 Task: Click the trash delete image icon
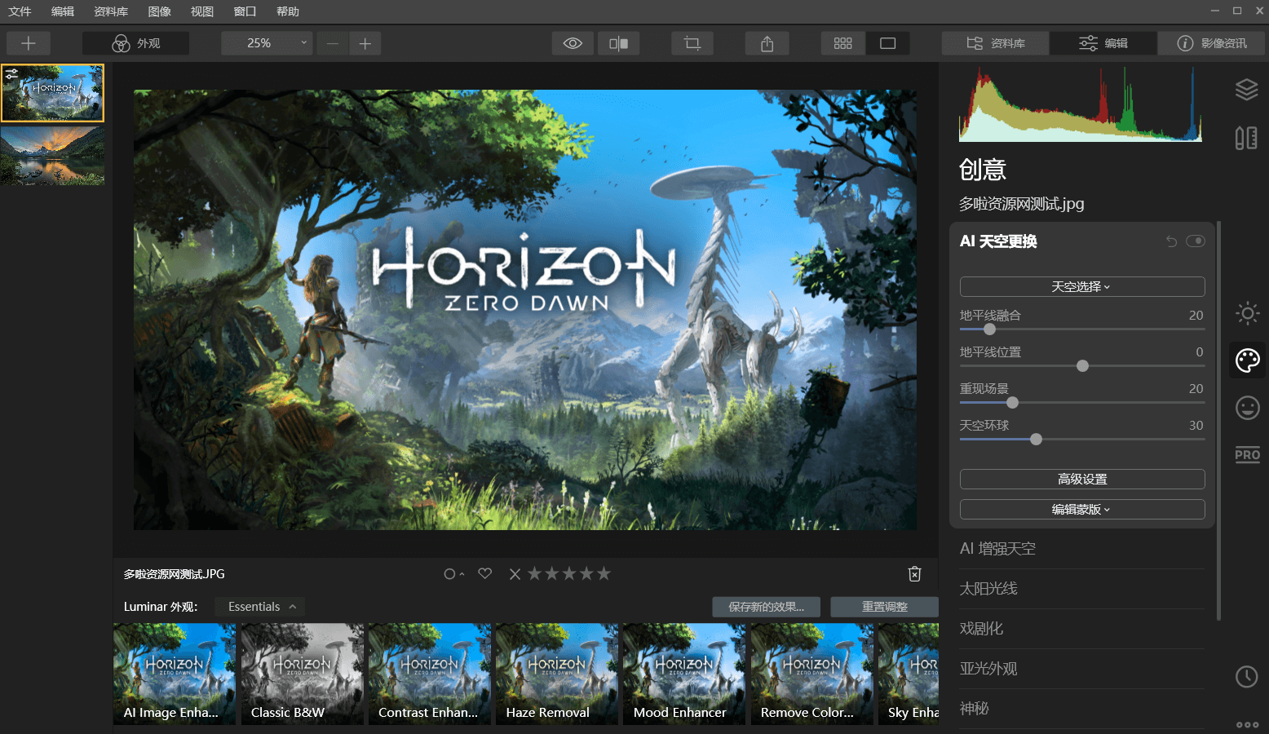point(915,574)
